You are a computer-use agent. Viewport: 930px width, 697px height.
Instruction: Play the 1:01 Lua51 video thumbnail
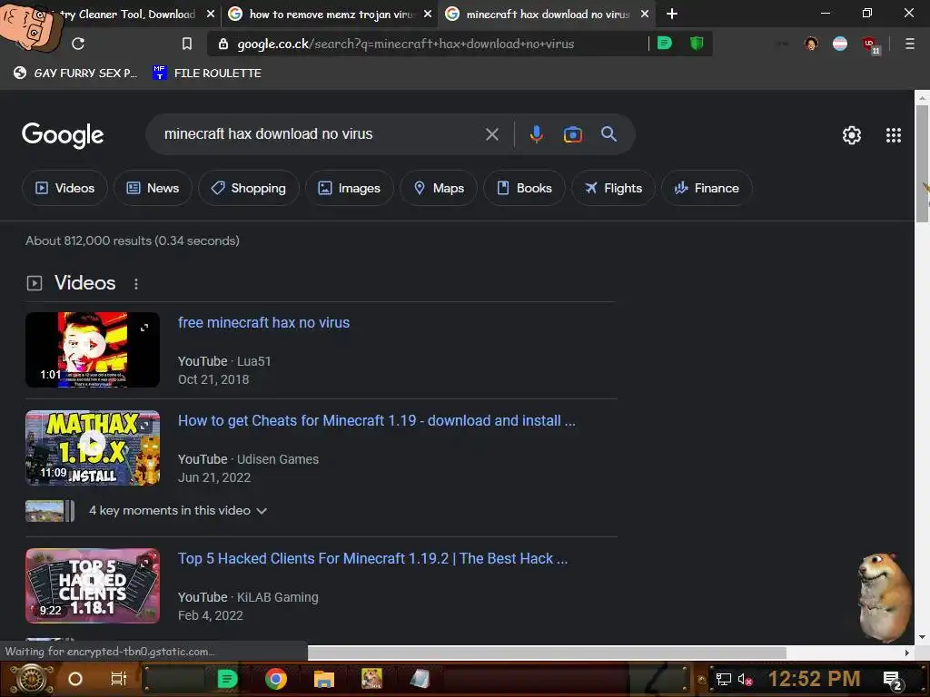pyautogui.click(x=93, y=349)
